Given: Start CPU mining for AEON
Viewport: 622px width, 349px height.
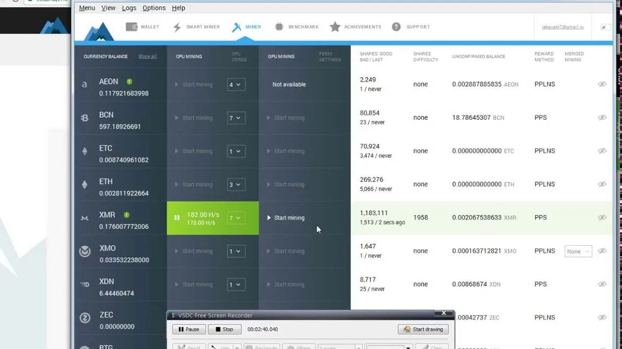Looking at the screenshot, I should [x=193, y=85].
